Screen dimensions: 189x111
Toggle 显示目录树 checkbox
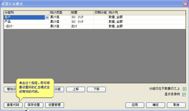click(184, 94)
